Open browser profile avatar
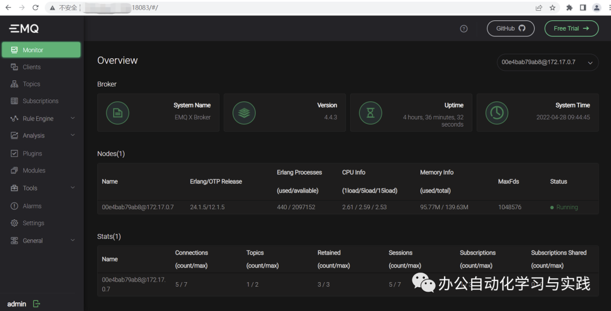The image size is (611, 311). tap(597, 7)
